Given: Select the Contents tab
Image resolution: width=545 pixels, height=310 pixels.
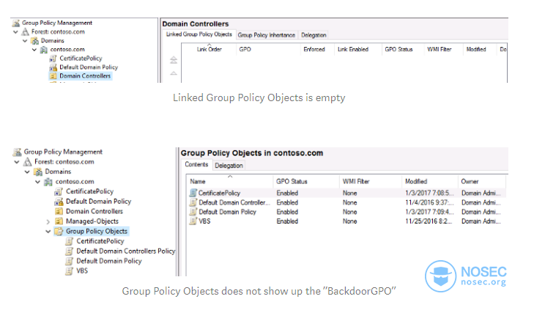Looking at the screenshot, I should point(196,165).
